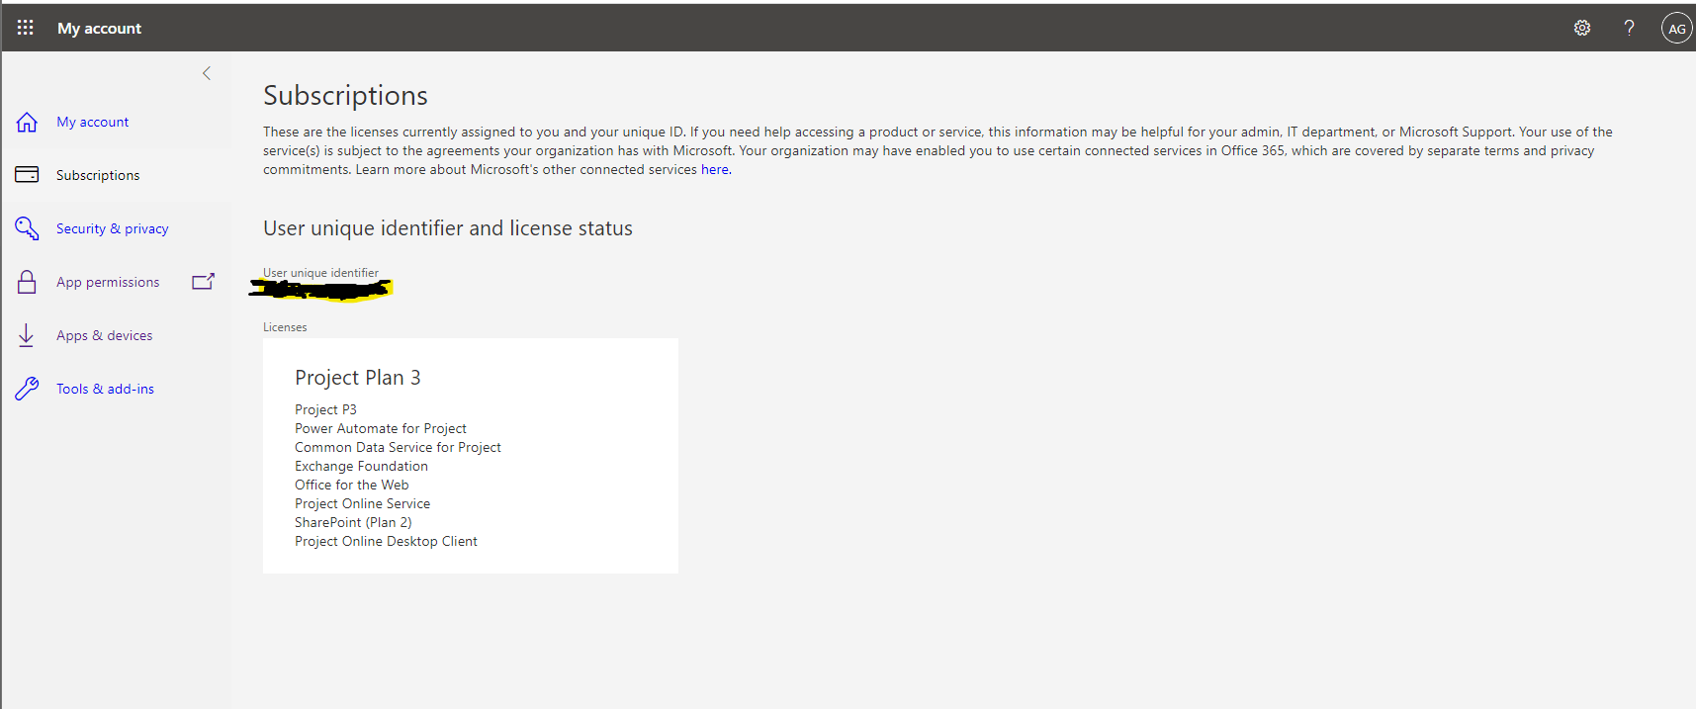Open the app launcher waffle icon
The height and width of the screenshot is (709, 1696).
pos(26,28)
